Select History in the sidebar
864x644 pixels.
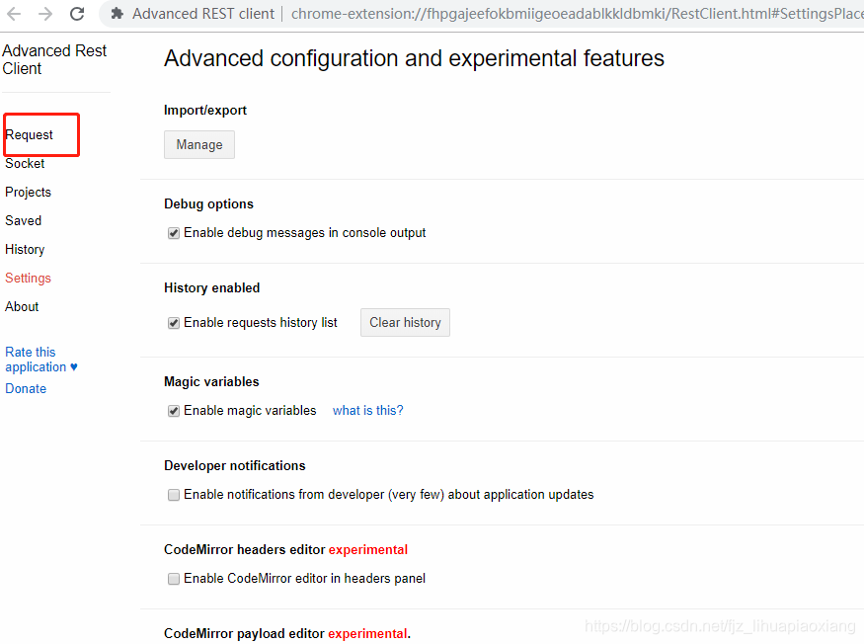[25, 249]
